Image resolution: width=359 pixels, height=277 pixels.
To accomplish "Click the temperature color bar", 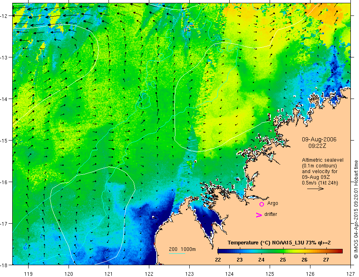I will (x=280, y=251).
